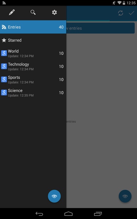Tap the Google icon beside World
The image size is (137, 219).
click(4, 53)
